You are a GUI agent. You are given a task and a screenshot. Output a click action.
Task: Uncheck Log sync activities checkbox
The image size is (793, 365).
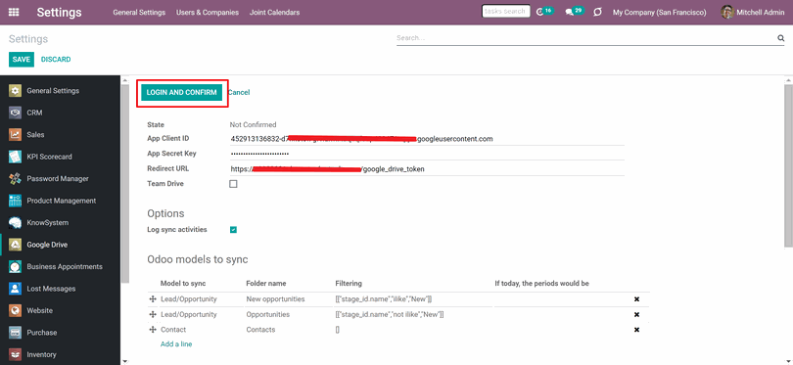pyautogui.click(x=233, y=230)
